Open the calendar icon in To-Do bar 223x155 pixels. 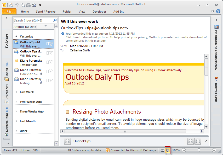click(216, 26)
